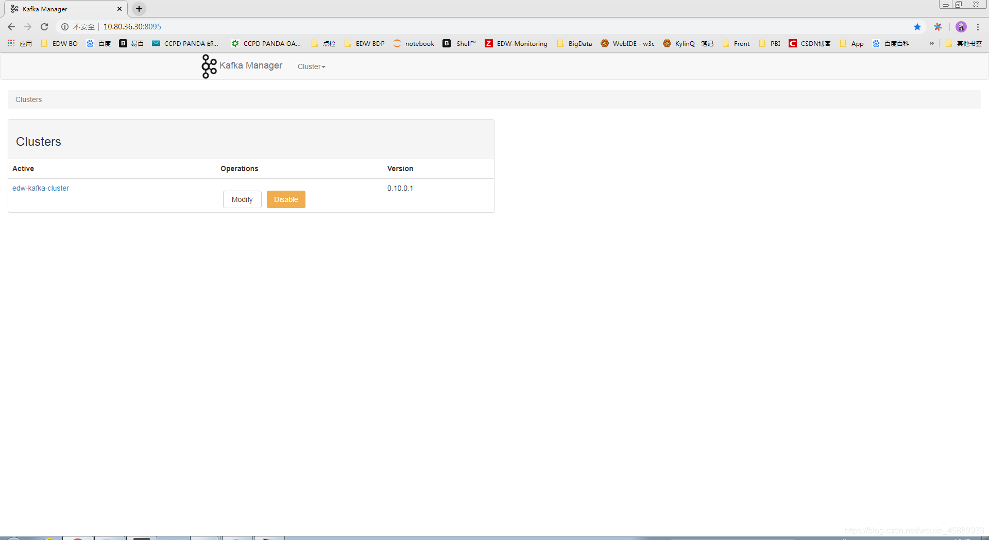The height and width of the screenshot is (540, 989).
Task: Open the PBI bookmark folder
Action: (x=770, y=43)
